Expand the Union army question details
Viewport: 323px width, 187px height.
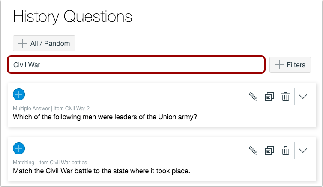[303, 97]
